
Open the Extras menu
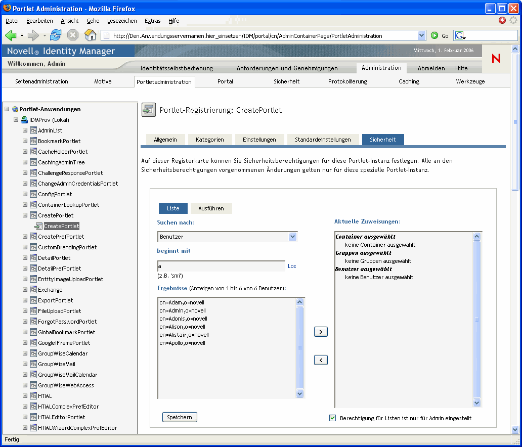point(152,21)
